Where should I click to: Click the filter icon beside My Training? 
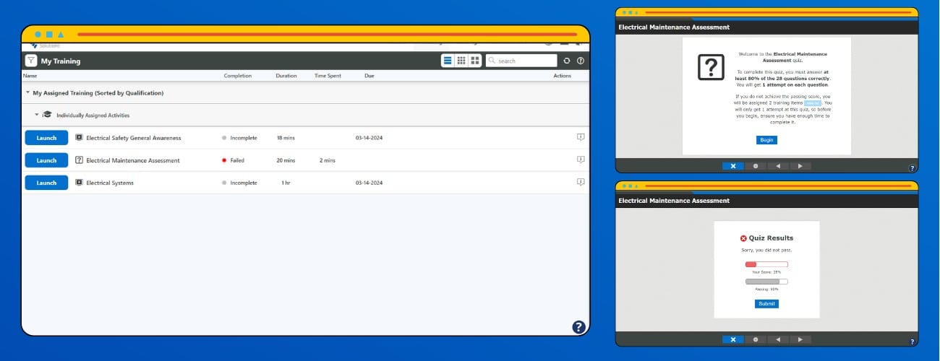[31, 61]
